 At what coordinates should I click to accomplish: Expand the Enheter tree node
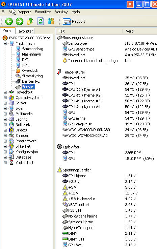coord(5,136)
